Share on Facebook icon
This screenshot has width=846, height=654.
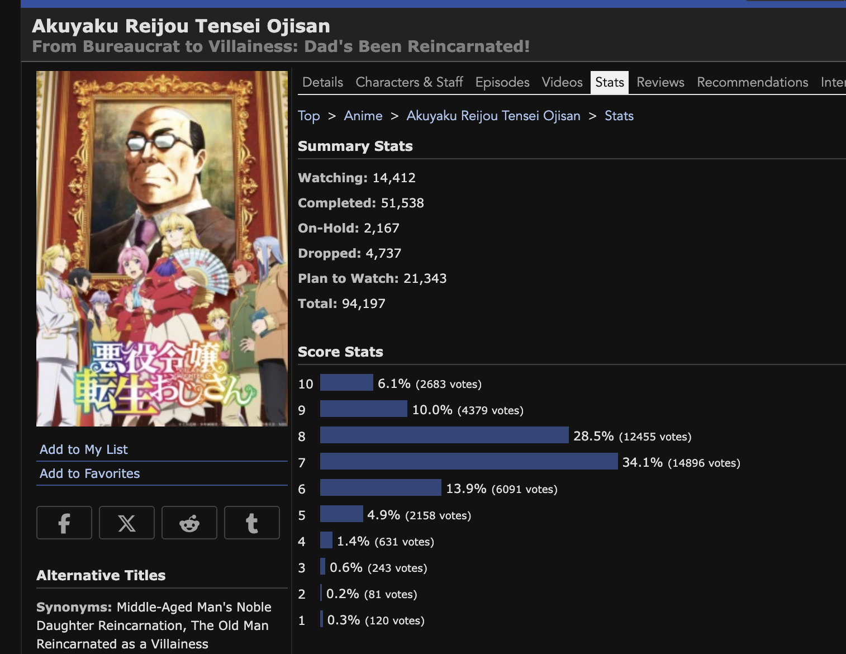[64, 523]
